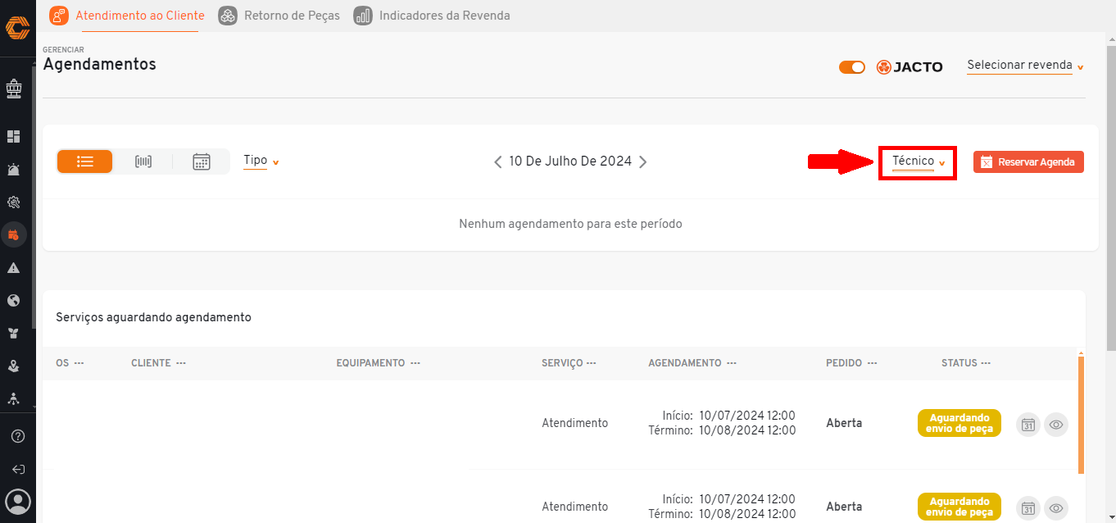1116x523 pixels.
Task: Switch to Indicadores da Revenda tab
Action: pyautogui.click(x=432, y=16)
